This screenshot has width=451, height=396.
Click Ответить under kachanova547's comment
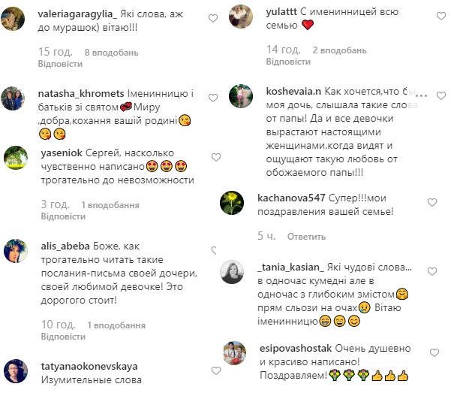click(x=306, y=237)
